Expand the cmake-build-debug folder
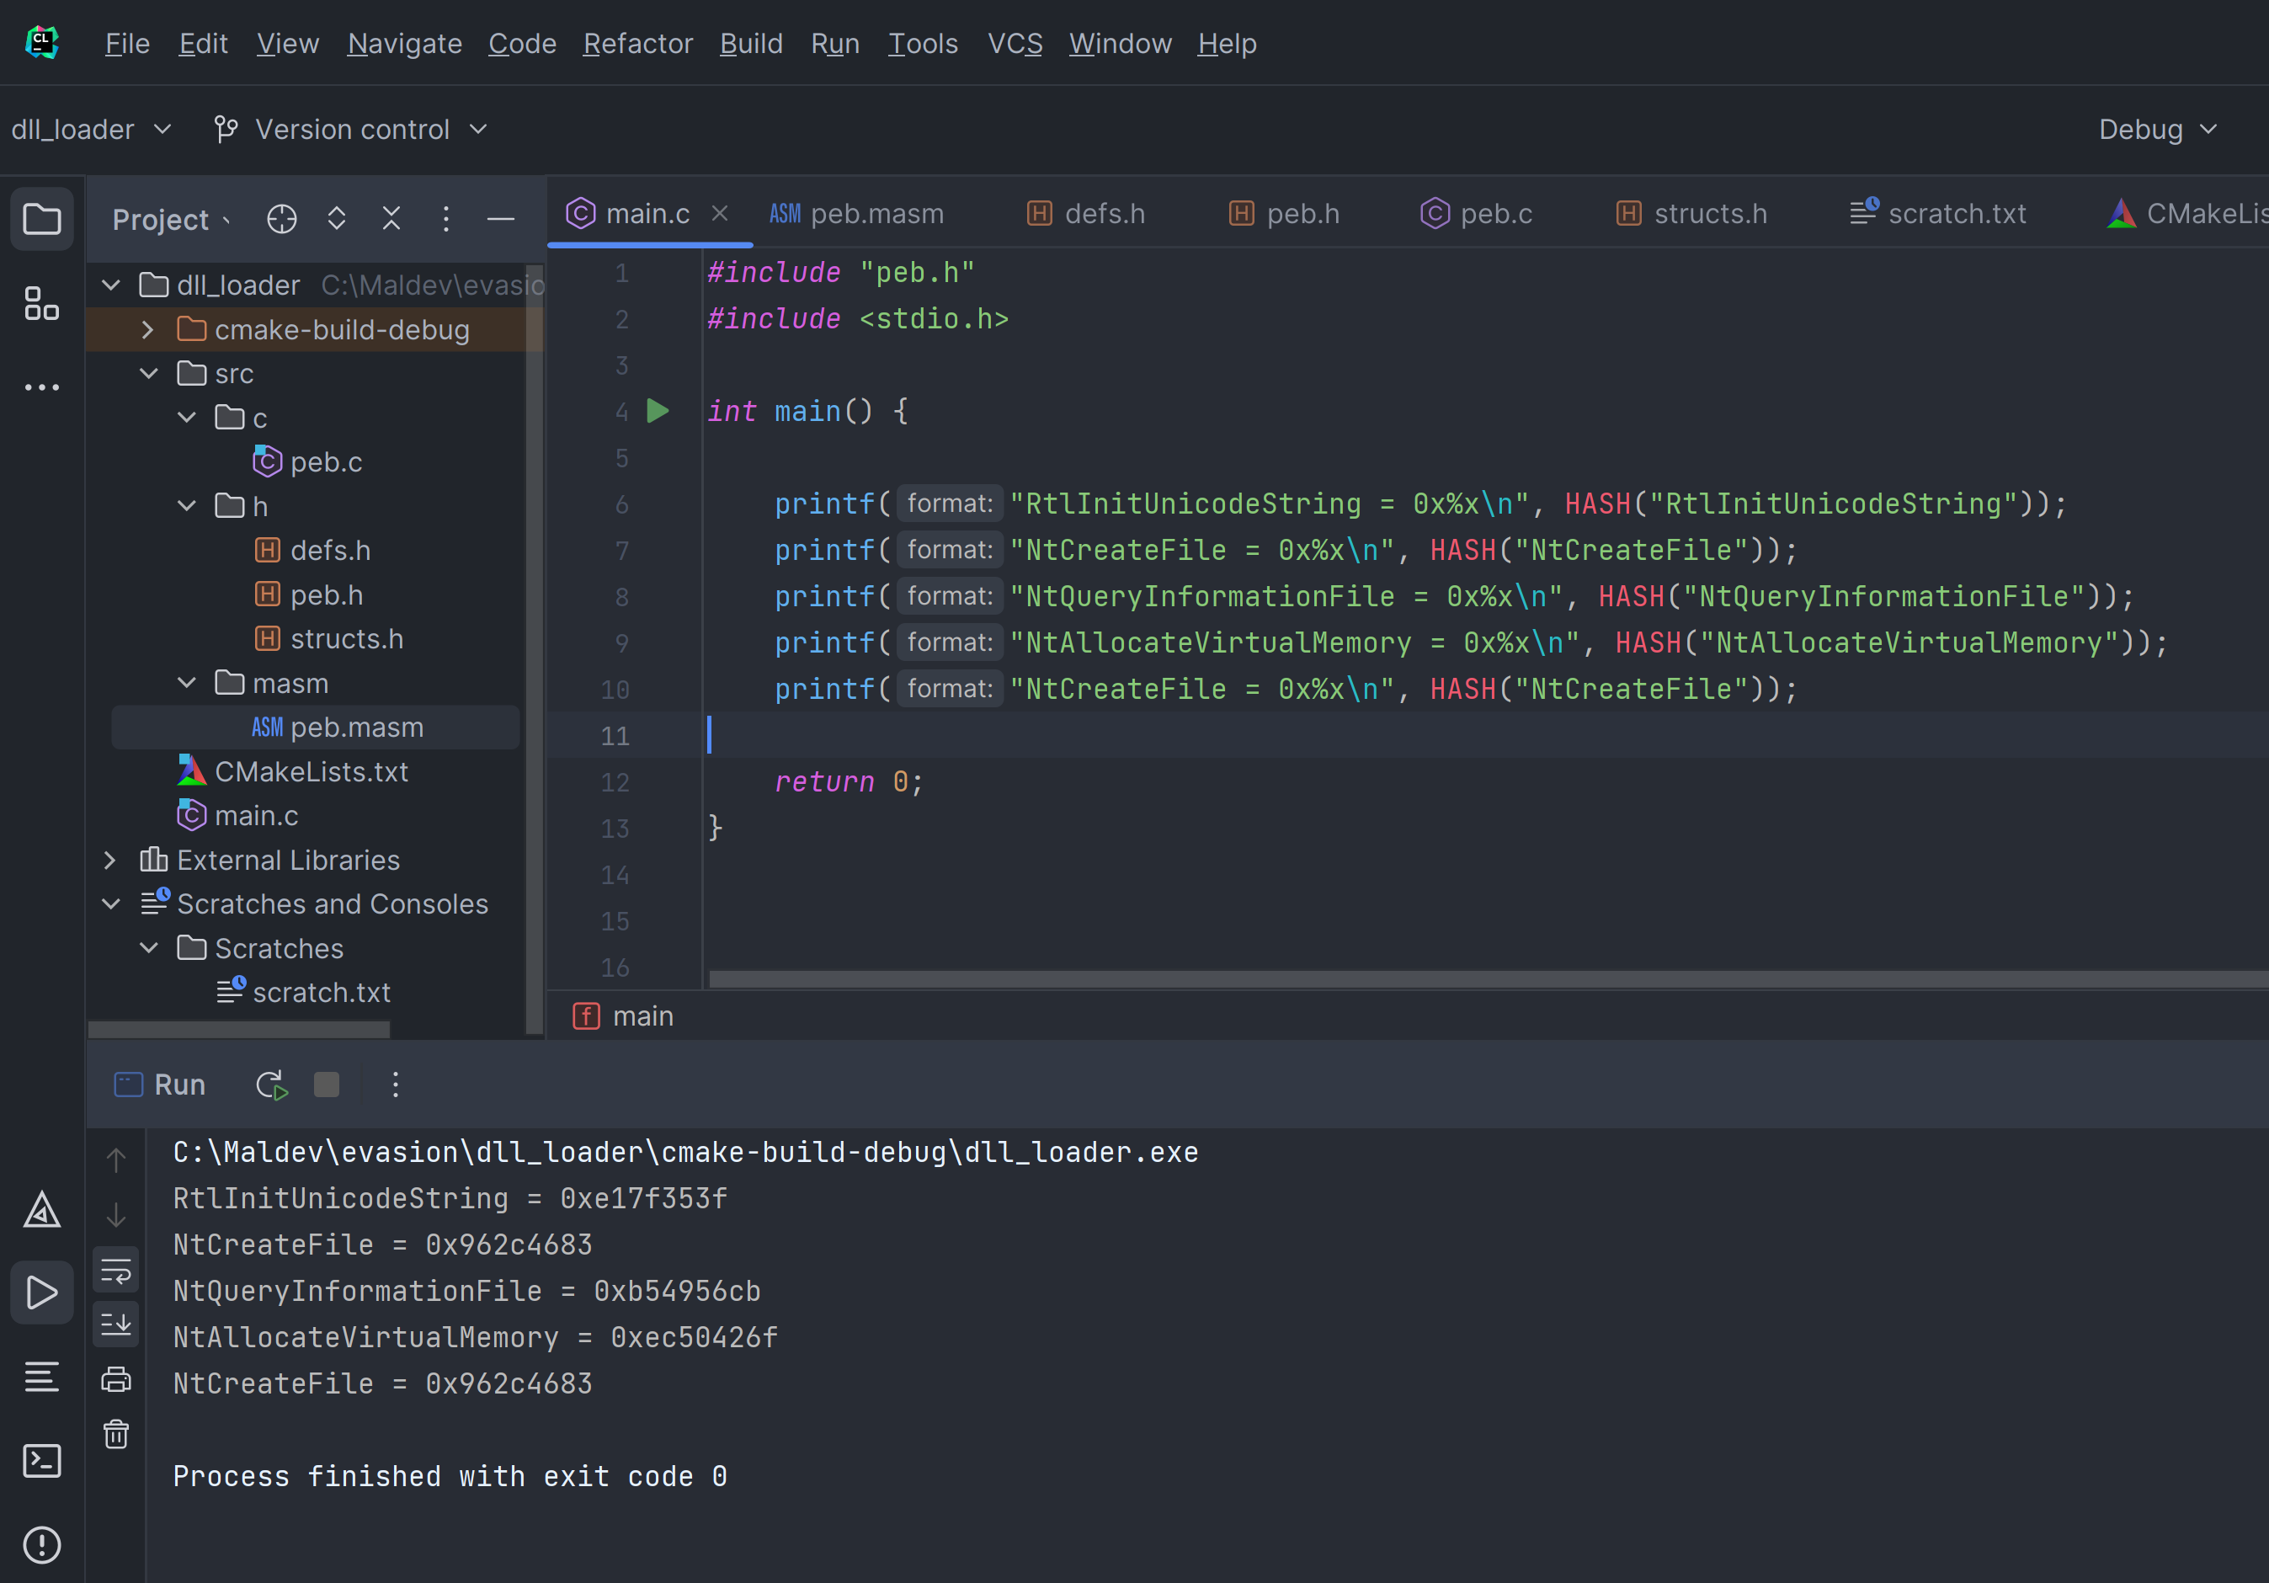Screen dimensions: 2269x1583 click(x=148, y=330)
